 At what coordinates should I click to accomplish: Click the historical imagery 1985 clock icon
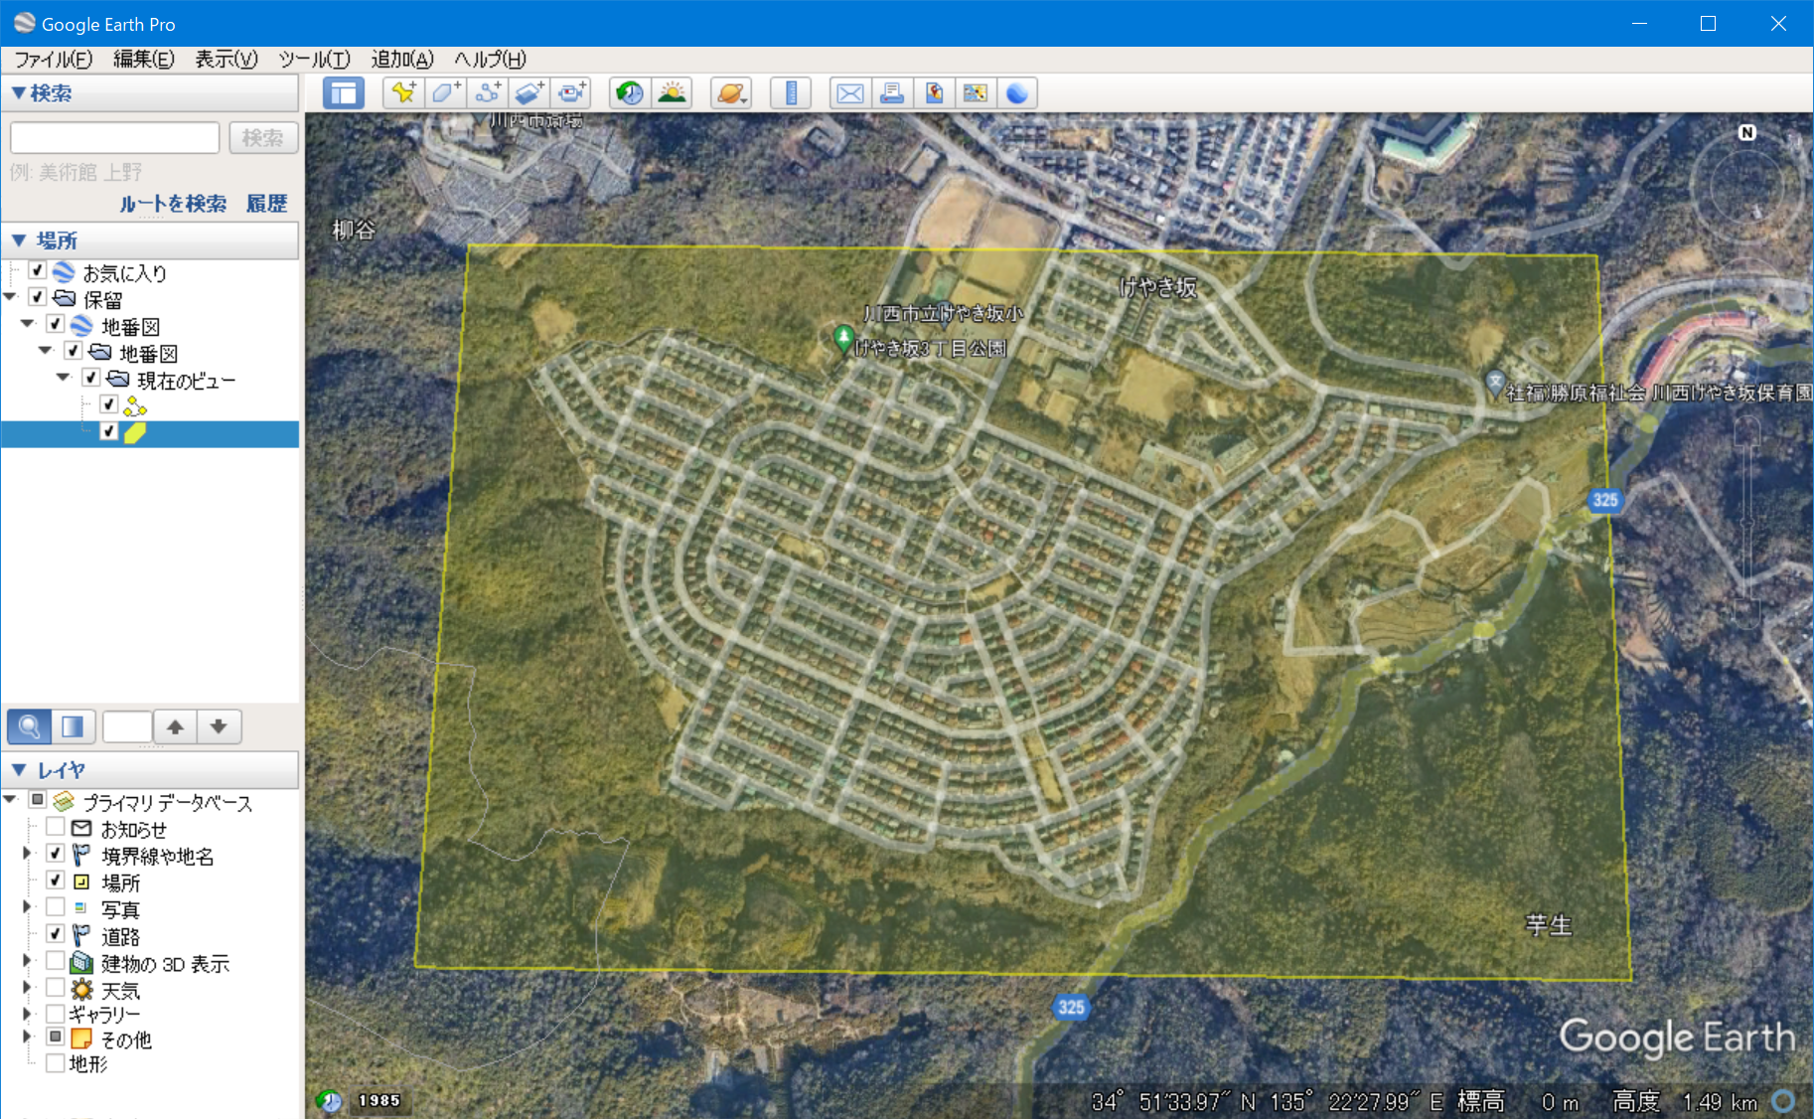(329, 1100)
